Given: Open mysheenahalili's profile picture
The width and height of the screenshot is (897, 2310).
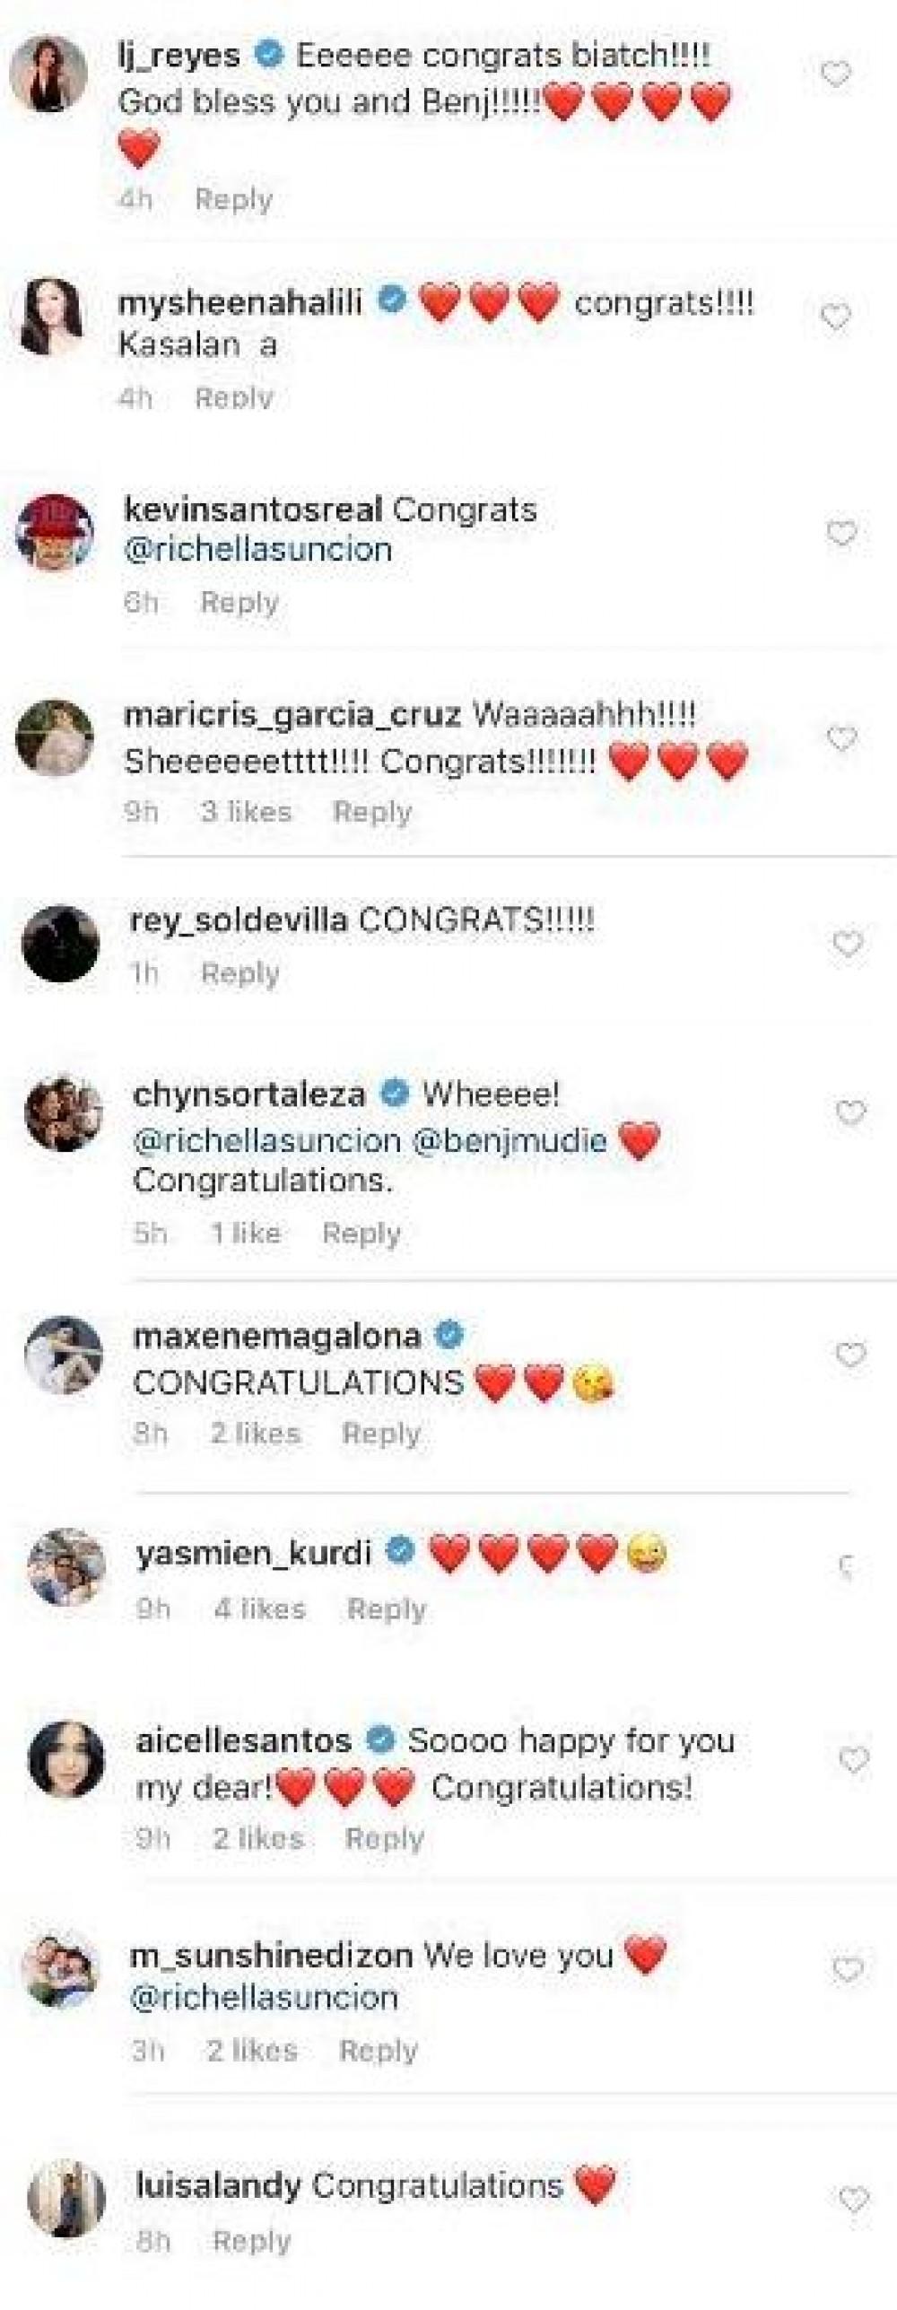Looking at the screenshot, I should click(x=52, y=318).
